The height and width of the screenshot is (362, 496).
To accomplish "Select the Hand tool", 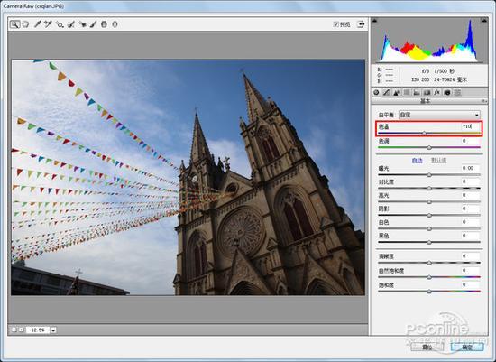I will tap(25, 24).
